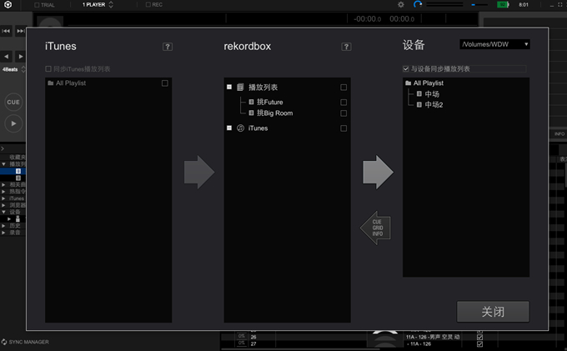Click the SYNC MANAGER icon at bottom left
567x351 pixels.
click(x=5, y=342)
